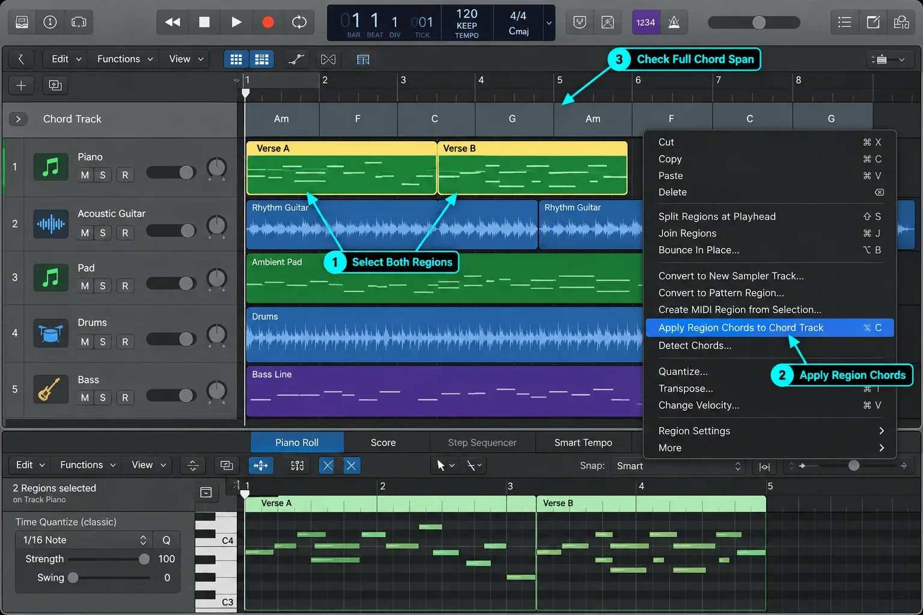This screenshot has width=923, height=615.
Task: Mute the Drums track
Action: pos(85,342)
